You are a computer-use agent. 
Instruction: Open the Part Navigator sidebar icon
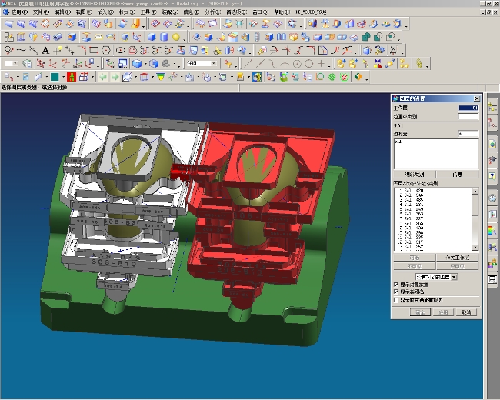492,123
